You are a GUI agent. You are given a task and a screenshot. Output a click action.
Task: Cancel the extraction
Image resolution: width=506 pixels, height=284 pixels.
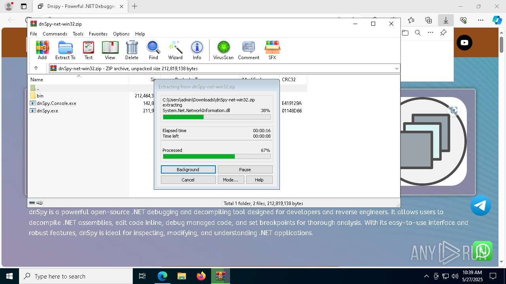pyautogui.click(x=188, y=180)
